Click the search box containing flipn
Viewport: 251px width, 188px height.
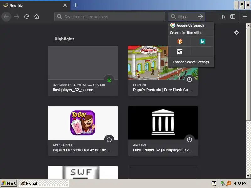pos(186,17)
